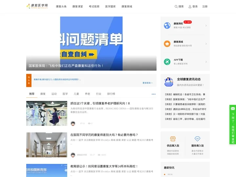Click the 康复医学网 site logo
This screenshot has height=177, width=236.
(x=37, y=6)
